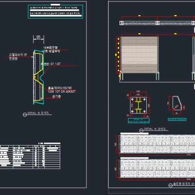This screenshot has height=195, width=195.
Task: Click the "내부회전형" annotation text
Action: [x=51, y=48]
